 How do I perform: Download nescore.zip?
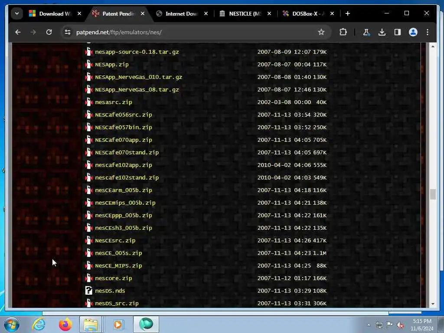click(113, 278)
